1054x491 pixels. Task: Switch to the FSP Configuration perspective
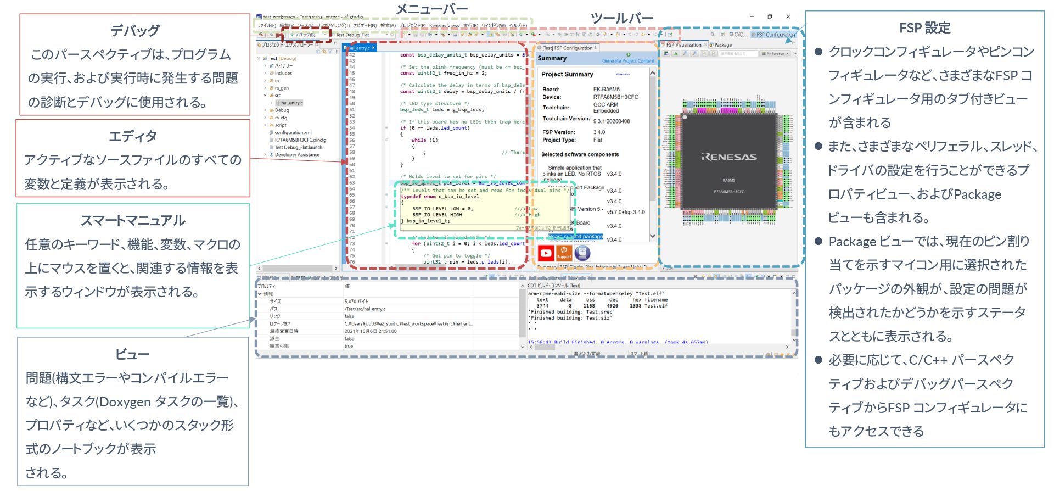click(773, 35)
